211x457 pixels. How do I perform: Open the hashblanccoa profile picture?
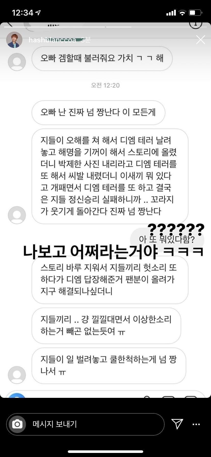click(x=14, y=40)
